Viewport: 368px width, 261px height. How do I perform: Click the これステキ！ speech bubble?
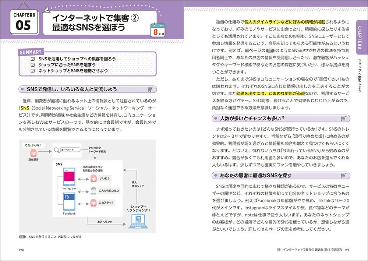[106, 202]
